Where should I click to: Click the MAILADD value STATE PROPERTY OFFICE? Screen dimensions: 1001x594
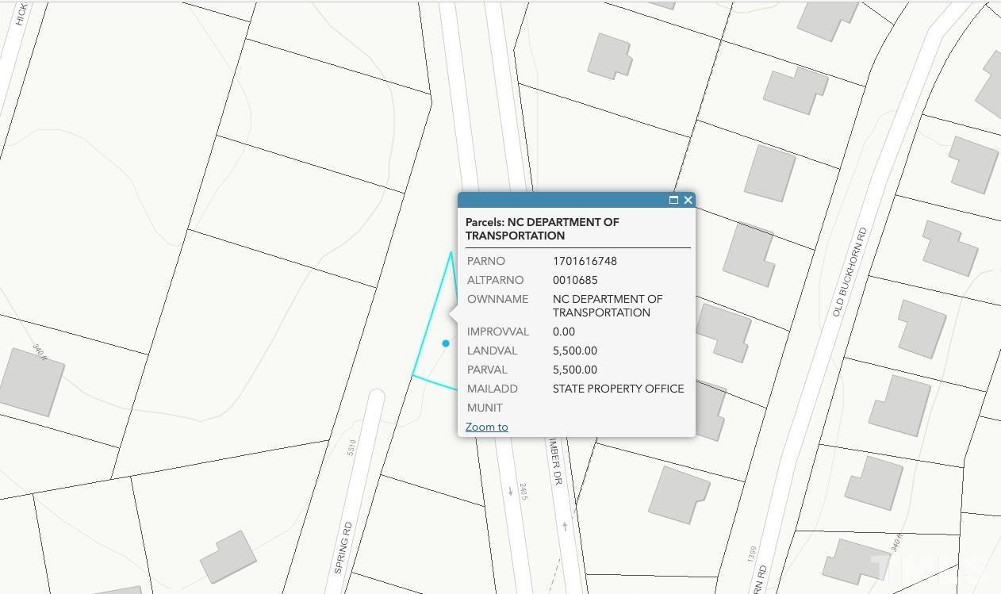(x=618, y=389)
